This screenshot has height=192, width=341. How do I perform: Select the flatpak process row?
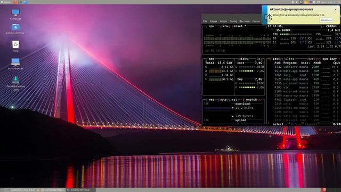click(x=306, y=100)
